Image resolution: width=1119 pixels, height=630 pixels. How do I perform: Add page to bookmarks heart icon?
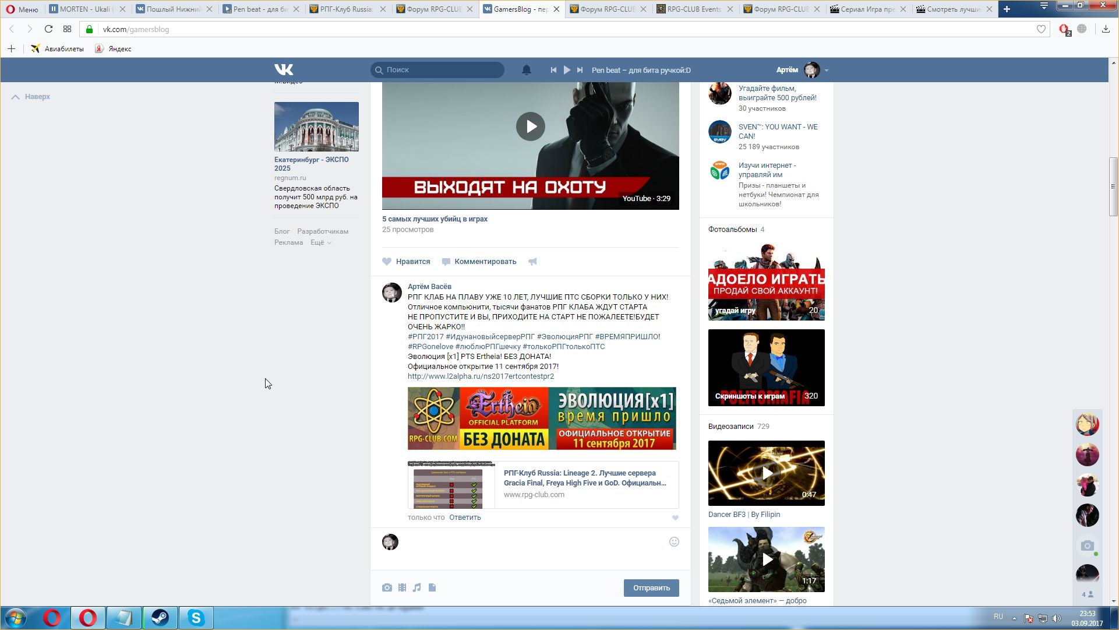[1041, 29]
